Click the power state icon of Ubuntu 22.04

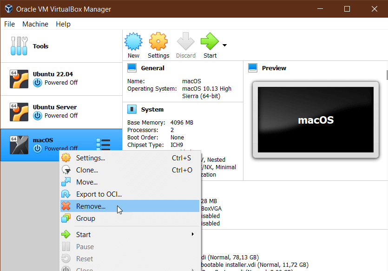38,83
